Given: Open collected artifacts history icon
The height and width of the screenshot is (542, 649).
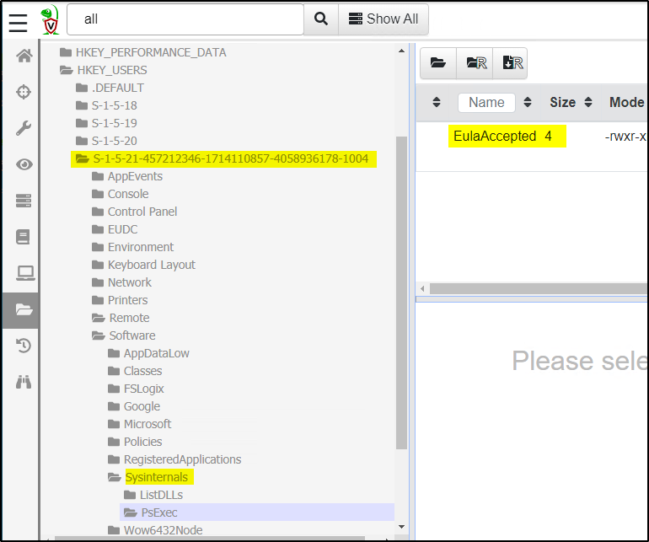Looking at the screenshot, I should 24,346.
